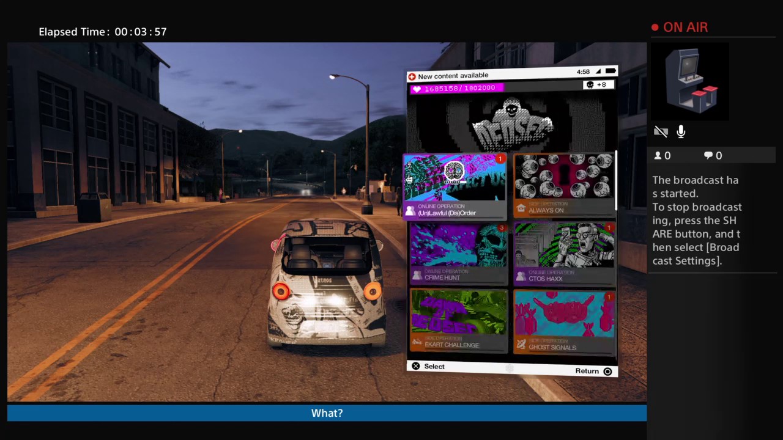Image resolution: width=783 pixels, height=440 pixels.
Task: Click the person icon beside (Un)Lawful (Dis)Order
Action: (410, 210)
